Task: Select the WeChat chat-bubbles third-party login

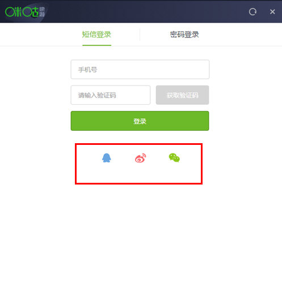Action: pyautogui.click(x=174, y=158)
